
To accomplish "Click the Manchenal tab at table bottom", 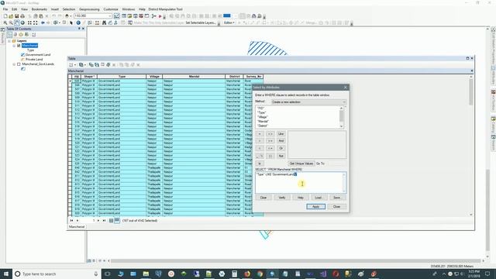I will point(77,227).
